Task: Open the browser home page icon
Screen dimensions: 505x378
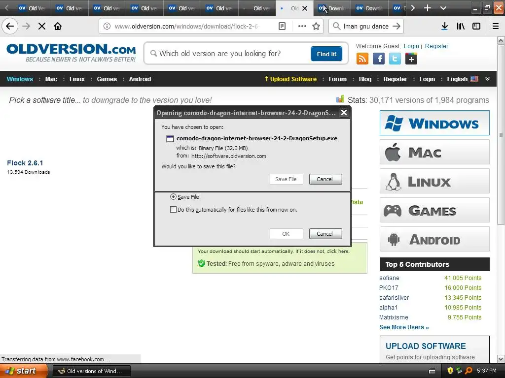Action: point(58,27)
